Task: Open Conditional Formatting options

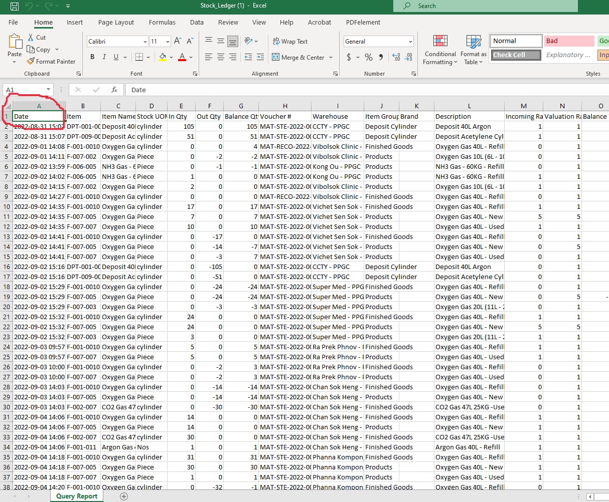Action: [x=439, y=50]
